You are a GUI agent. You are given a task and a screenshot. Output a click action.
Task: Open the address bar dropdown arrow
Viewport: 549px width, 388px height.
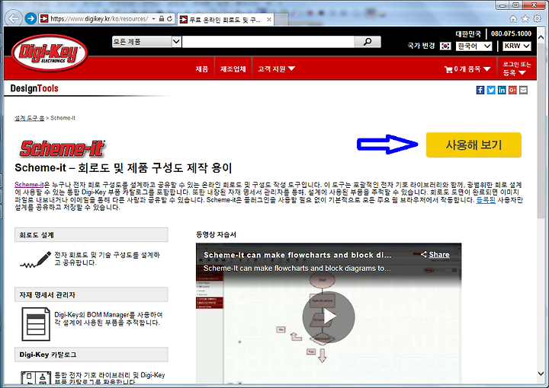tap(153, 18)
